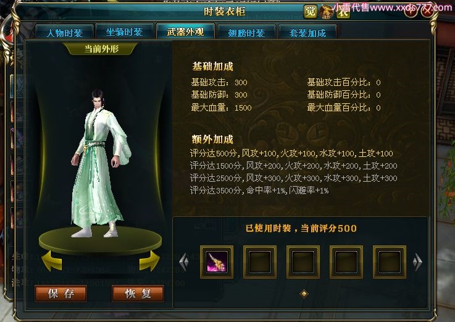Screen dimensions: 455x322
Task: Click the 恢复 button
Action: point(138,294)
